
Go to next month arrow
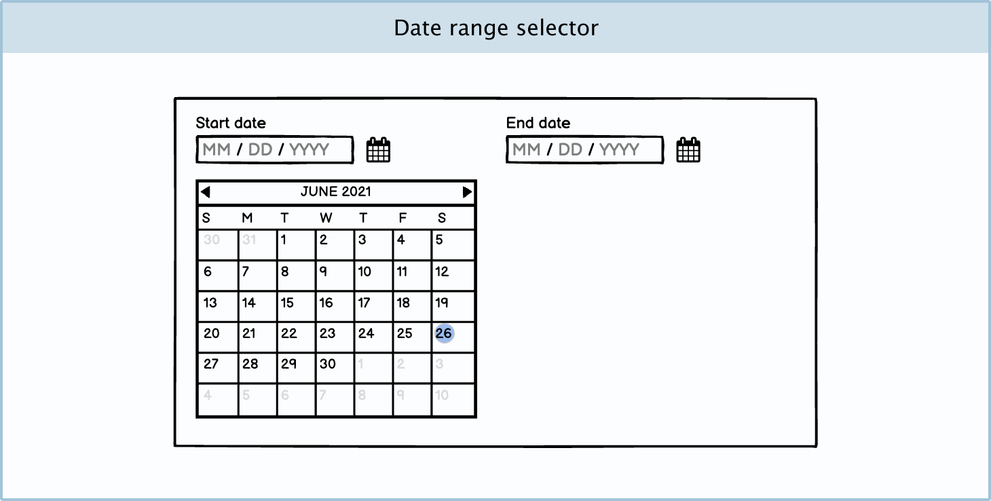467,192
